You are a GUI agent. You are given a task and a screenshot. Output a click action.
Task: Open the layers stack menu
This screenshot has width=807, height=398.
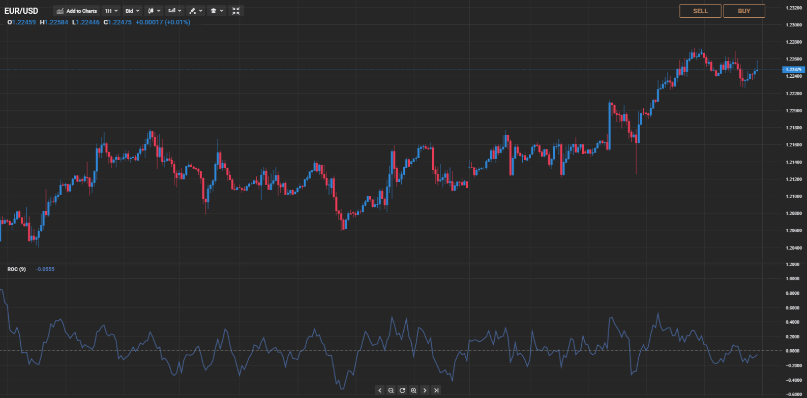pos(217,11)
